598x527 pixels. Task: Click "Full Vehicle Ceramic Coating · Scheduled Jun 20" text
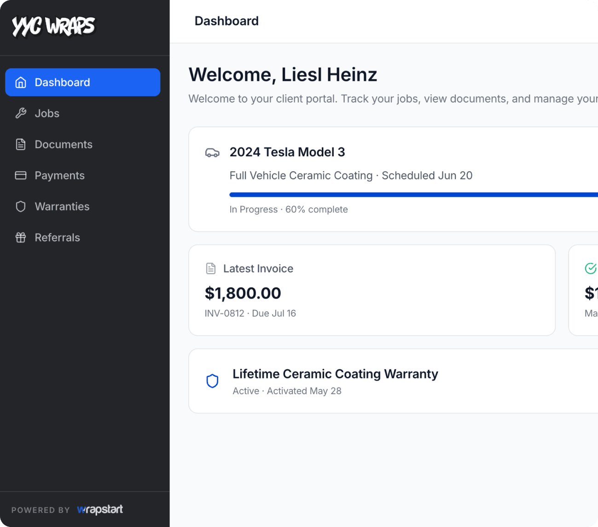[x=351, y=176]
